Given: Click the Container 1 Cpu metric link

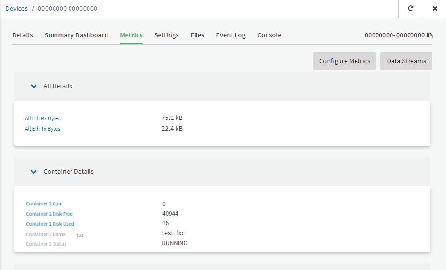Looking at the screenshot, I should [44, 204].
